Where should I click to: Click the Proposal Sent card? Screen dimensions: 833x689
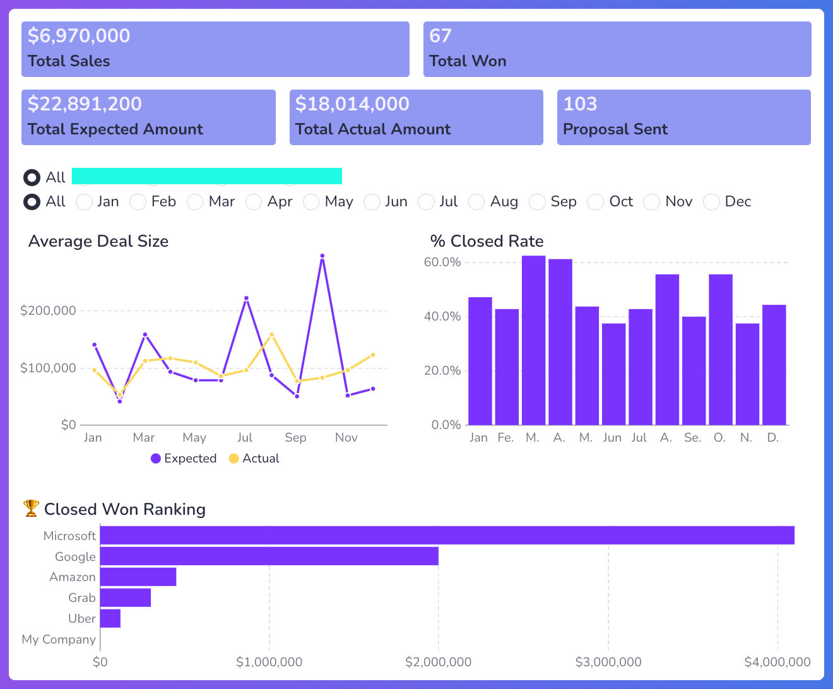(x=684, y=117)
